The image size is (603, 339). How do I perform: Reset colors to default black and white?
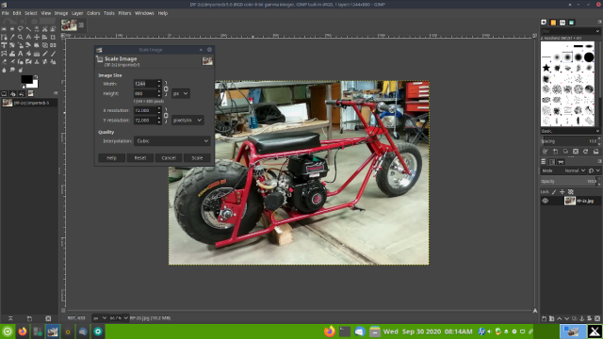tap(23, 86)
